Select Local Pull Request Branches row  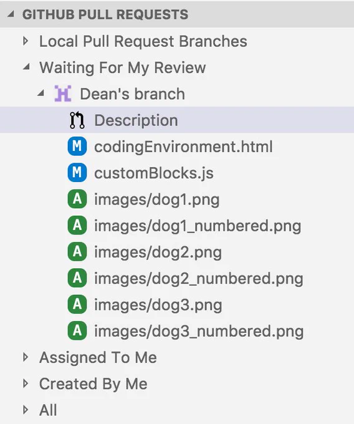click(177, 41)
